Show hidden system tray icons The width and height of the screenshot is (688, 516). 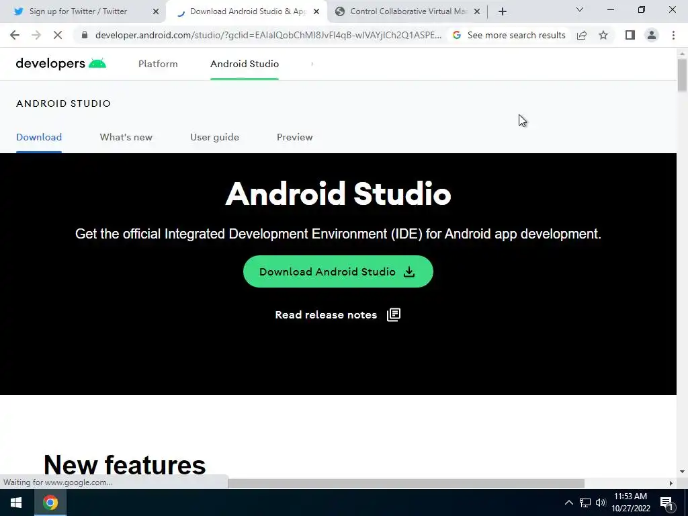tap(568, 503)
